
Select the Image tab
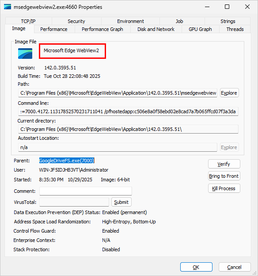click(19, 28)
